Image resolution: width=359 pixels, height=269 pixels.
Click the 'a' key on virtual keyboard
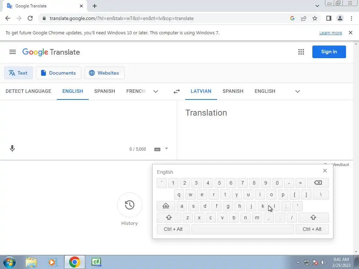(182, 206)
